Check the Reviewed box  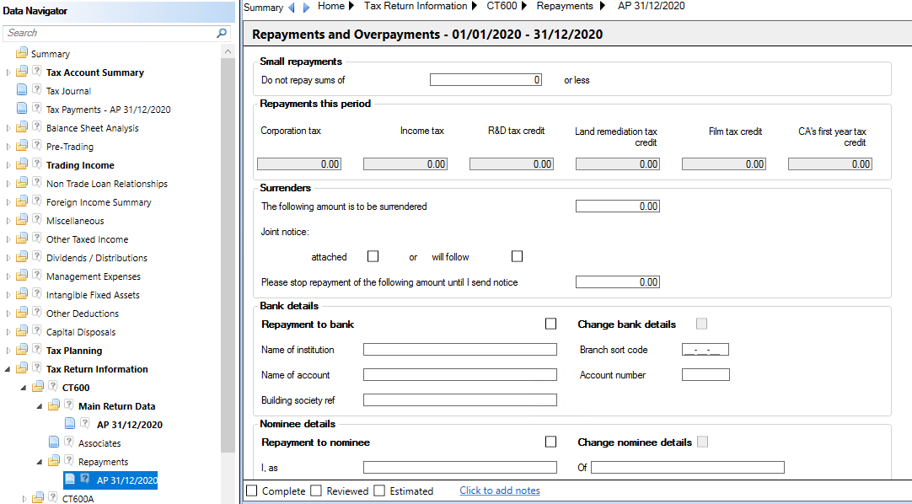tap(316, 491)
